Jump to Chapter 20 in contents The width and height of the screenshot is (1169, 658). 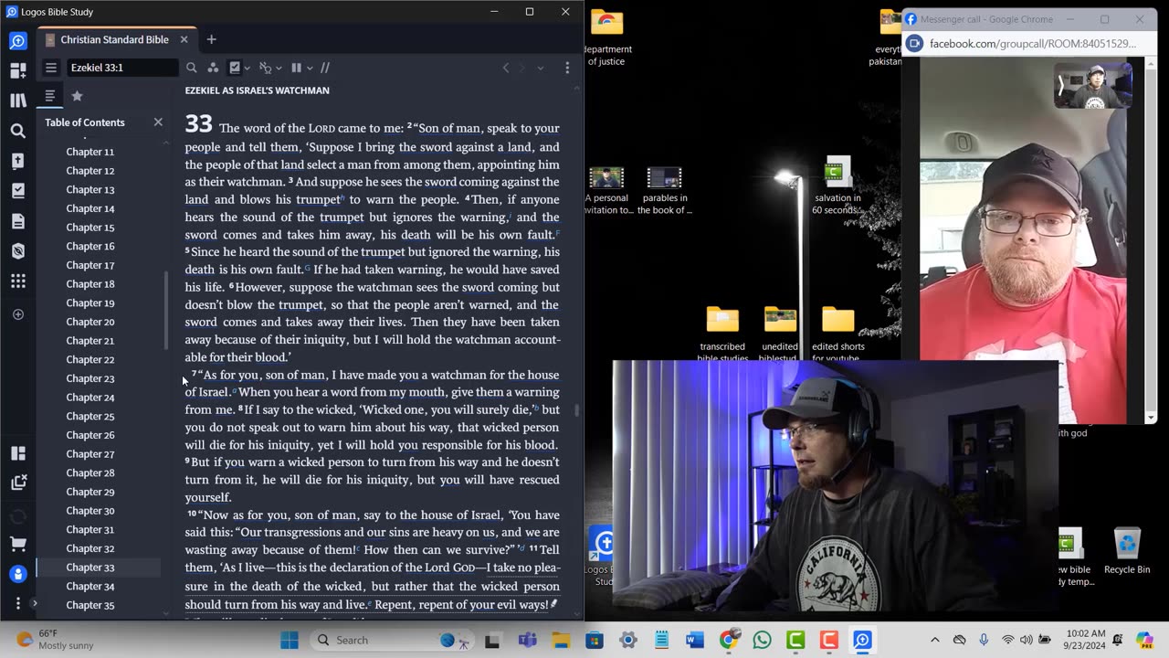pyautogui.click(x=90, y=322)
